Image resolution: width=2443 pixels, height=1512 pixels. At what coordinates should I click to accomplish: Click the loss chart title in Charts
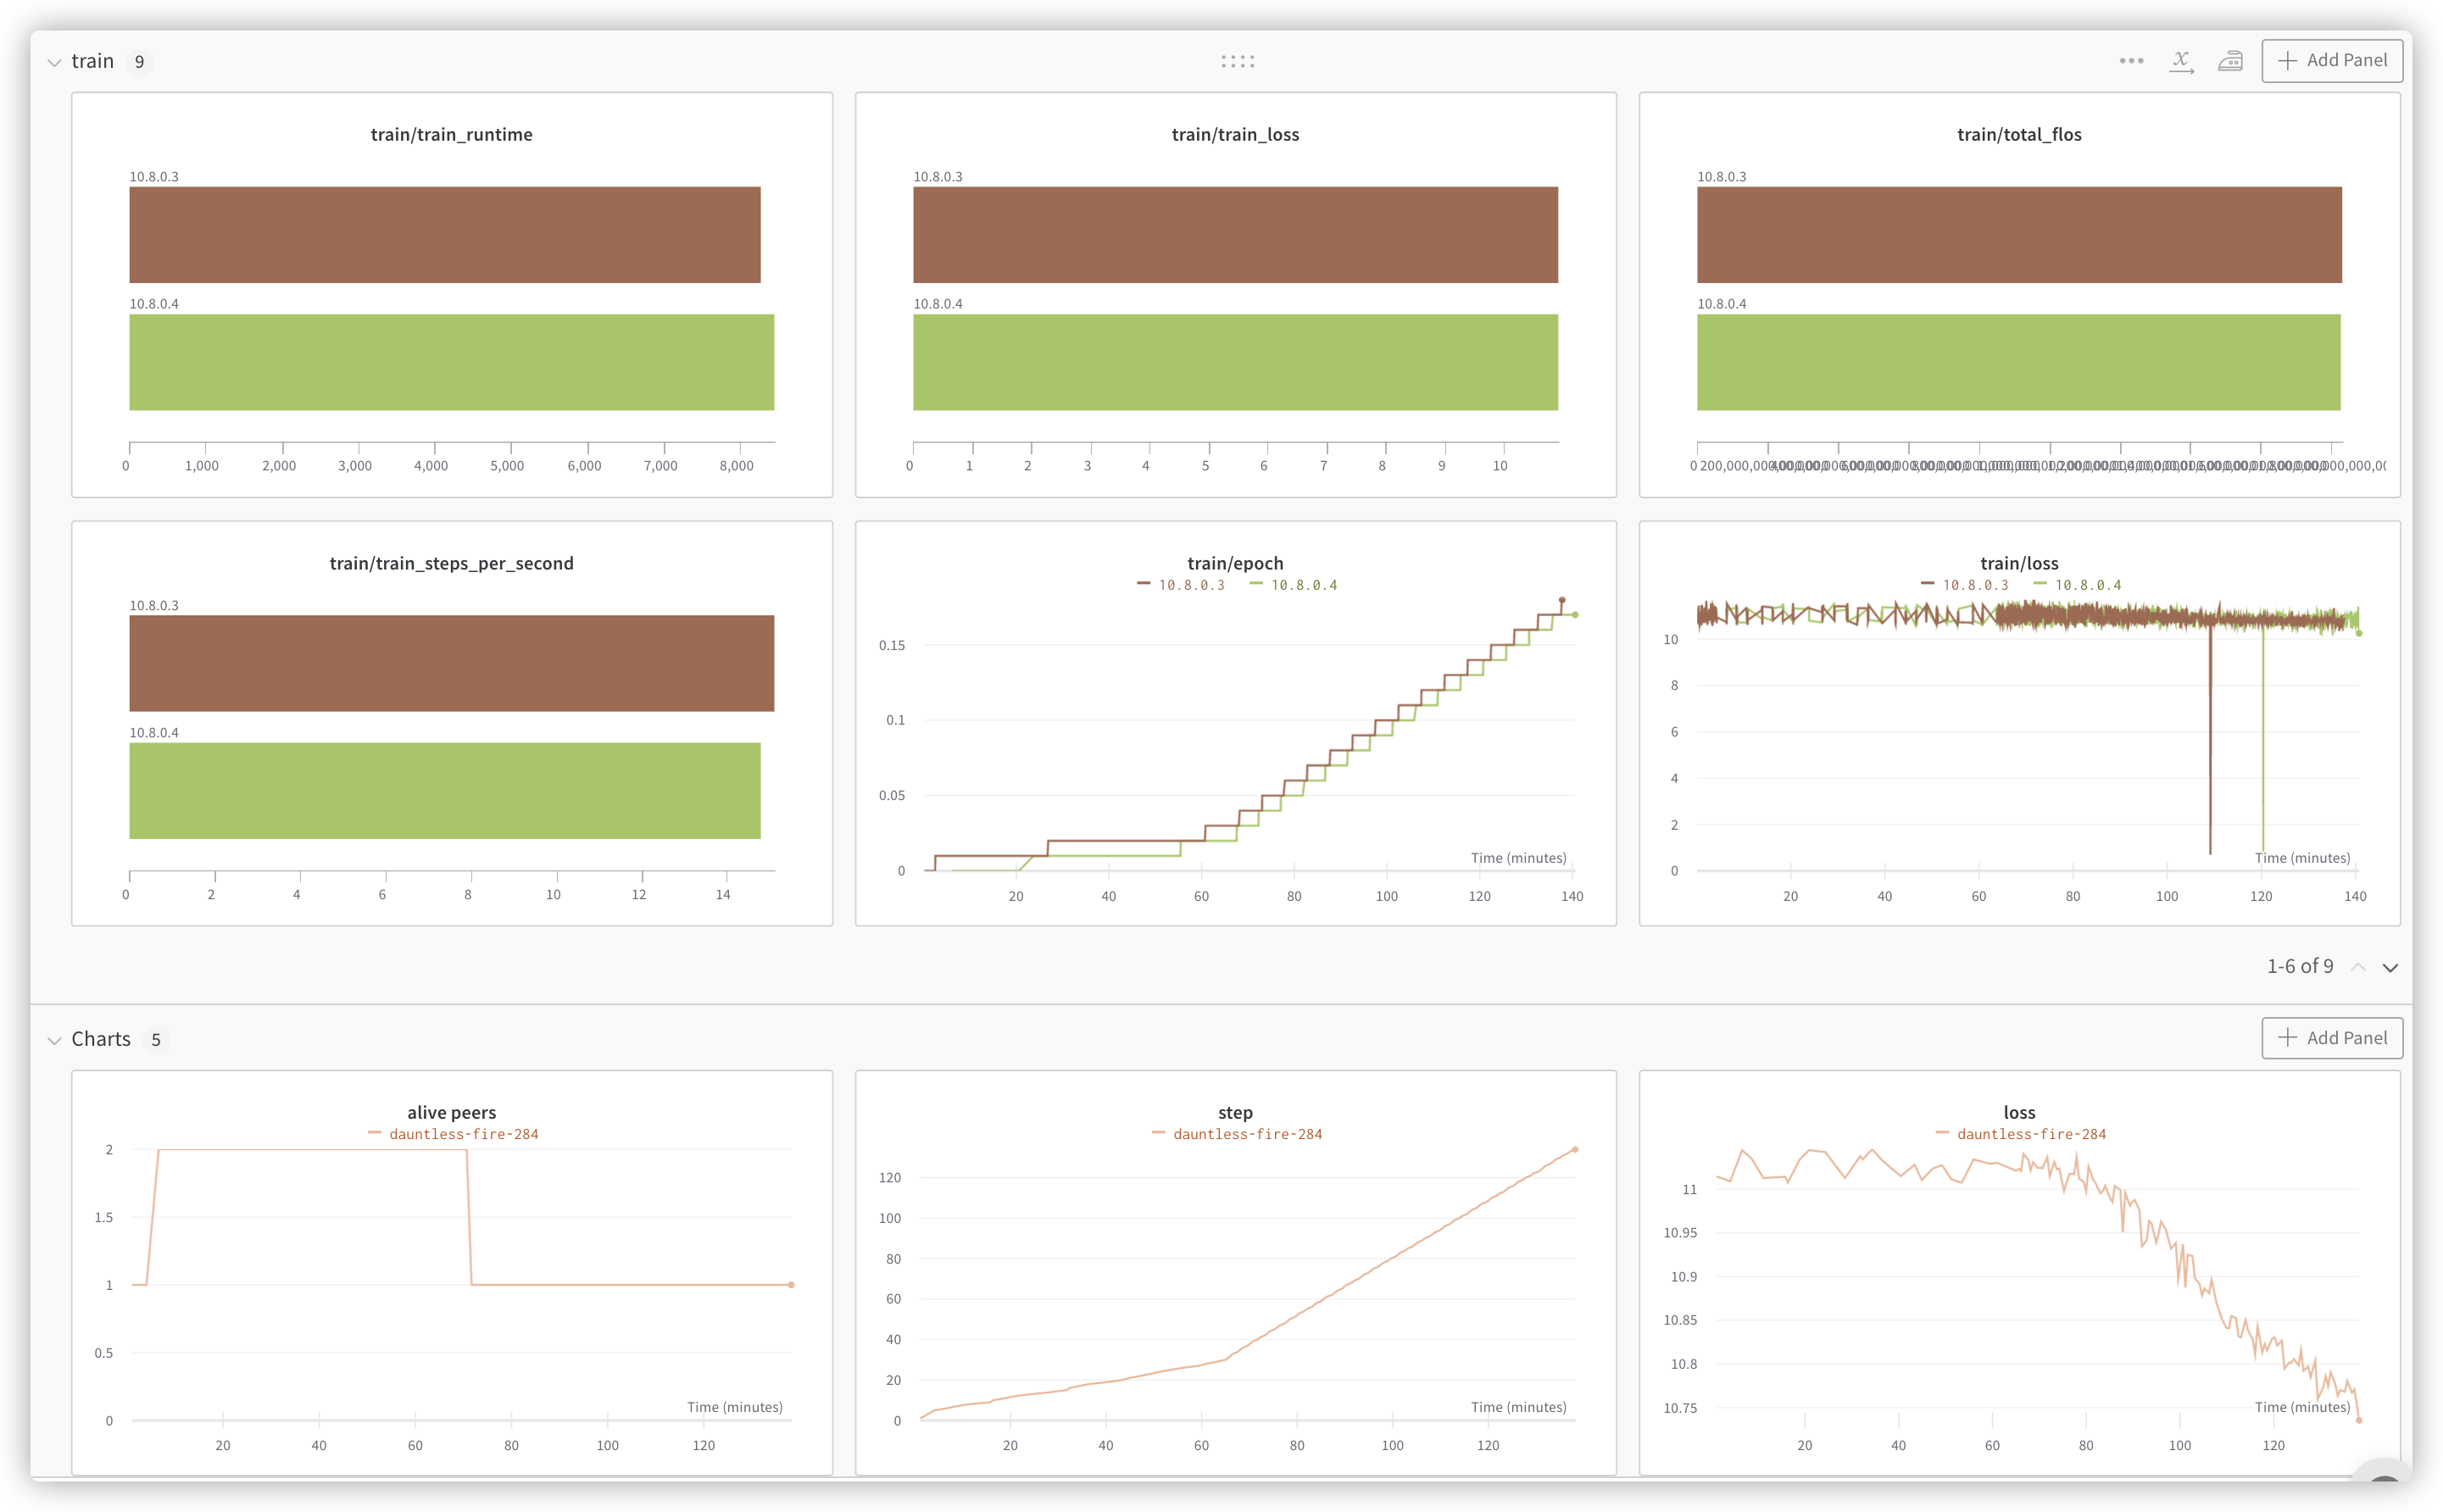[x=2019, y=1112]
